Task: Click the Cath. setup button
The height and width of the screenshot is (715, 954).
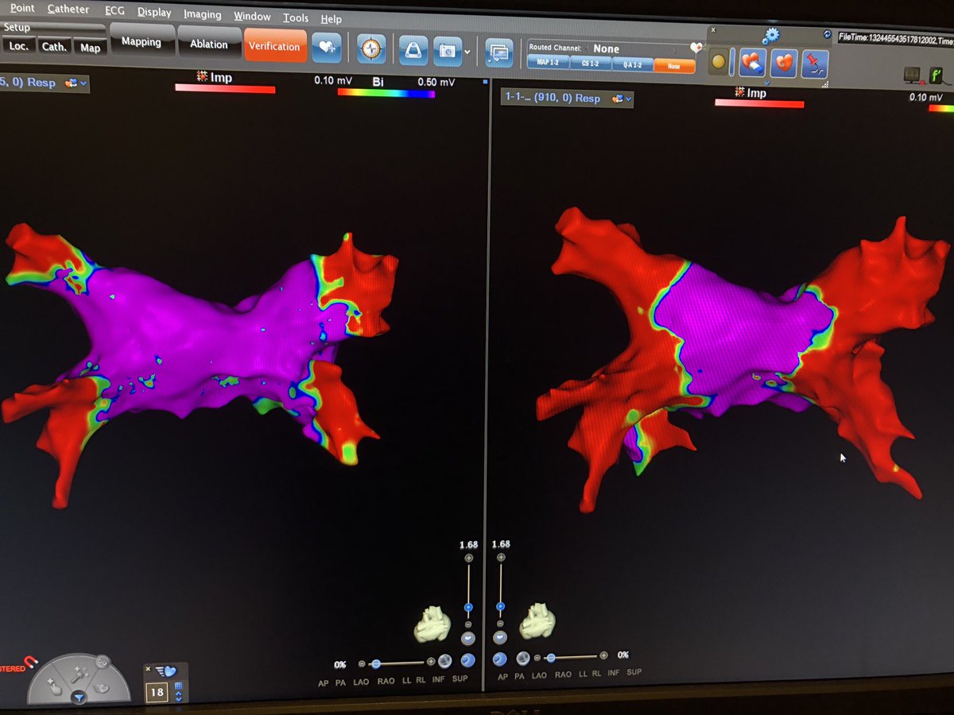Action: 55,47
